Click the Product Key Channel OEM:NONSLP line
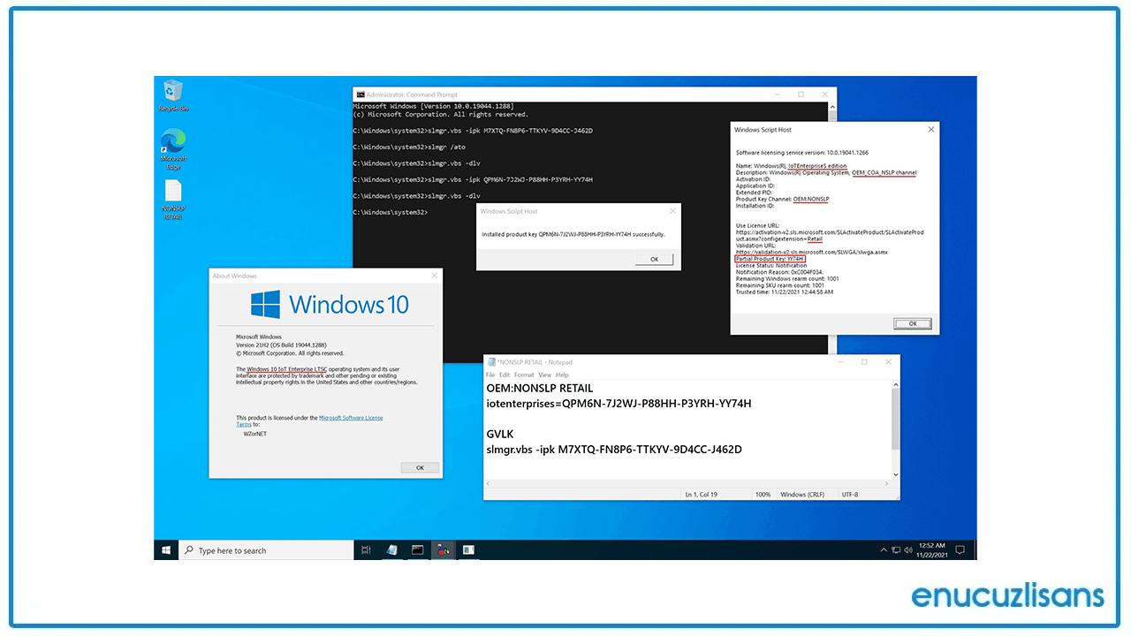This screenshot has height=636, width=1131. pyautogui.click(x=782, y=200)
